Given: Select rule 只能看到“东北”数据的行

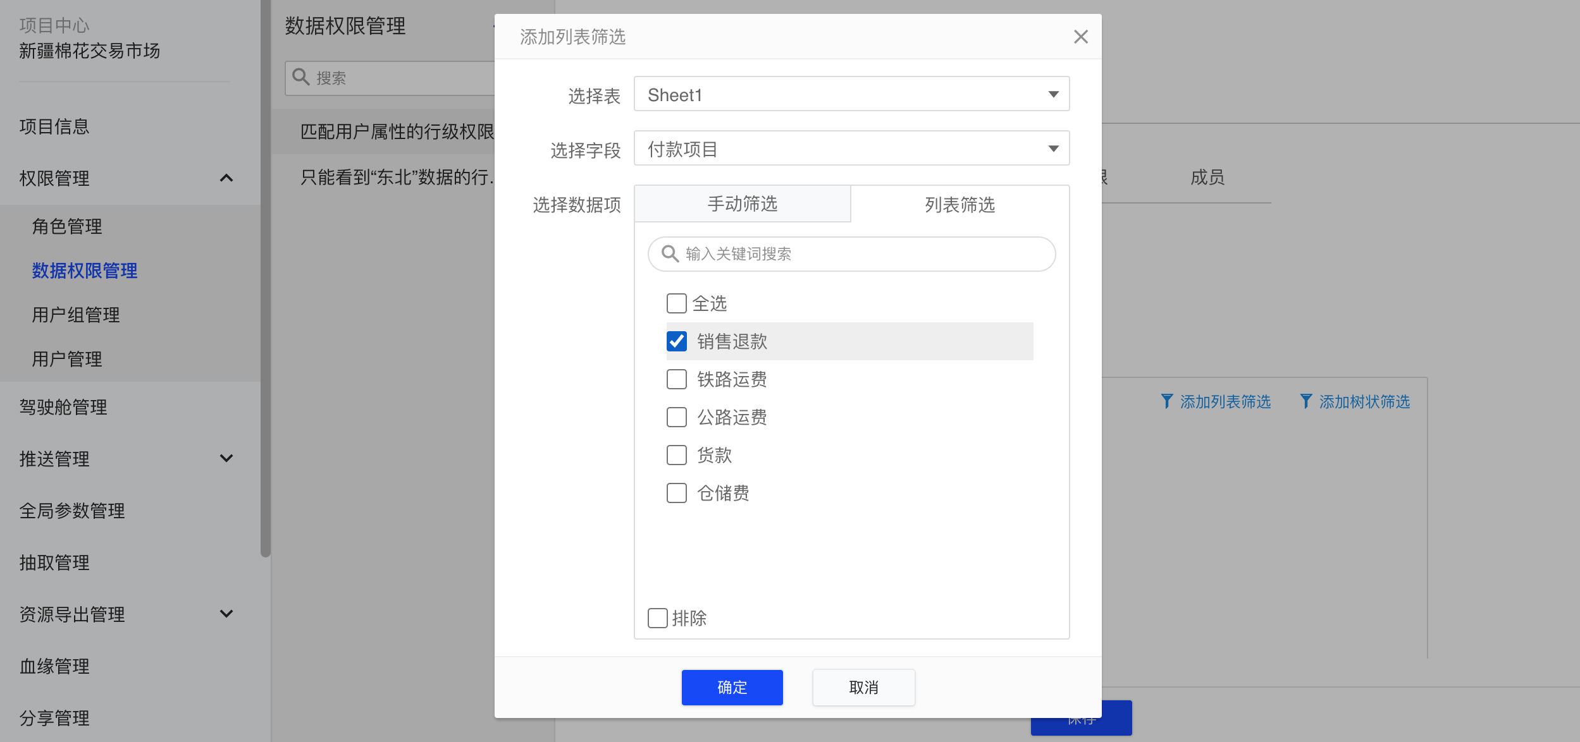Looking at the screenshot, I should pos(383,177).
